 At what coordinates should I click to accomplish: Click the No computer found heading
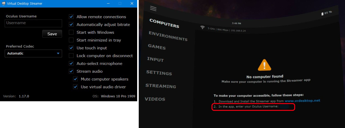[x=265, y=76]
